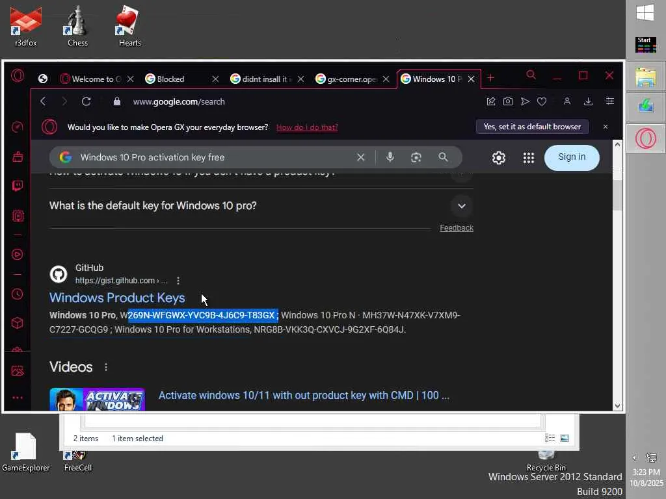
Task: Open the Opera GX menu logo
Action: pyautogui.click(x=18, y=76)
